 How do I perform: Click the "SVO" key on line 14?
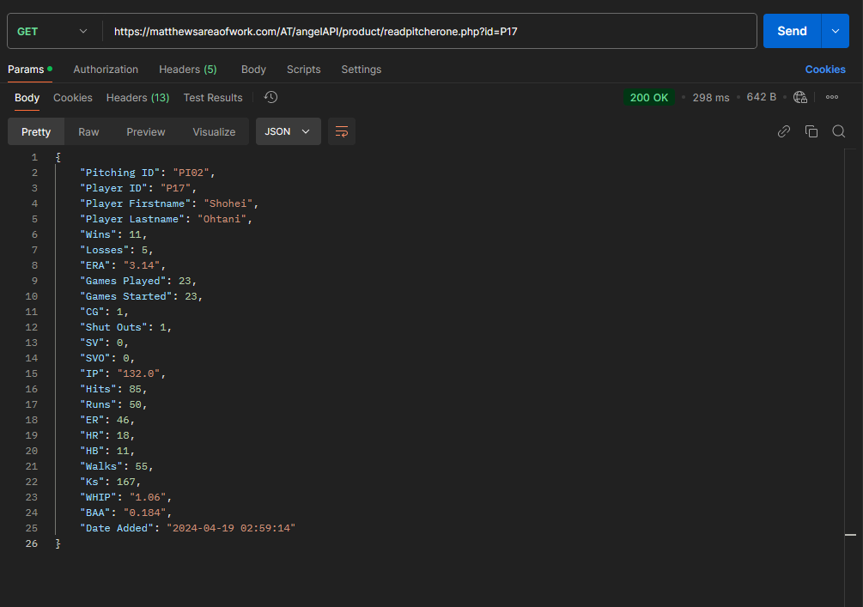coord(95,358)
